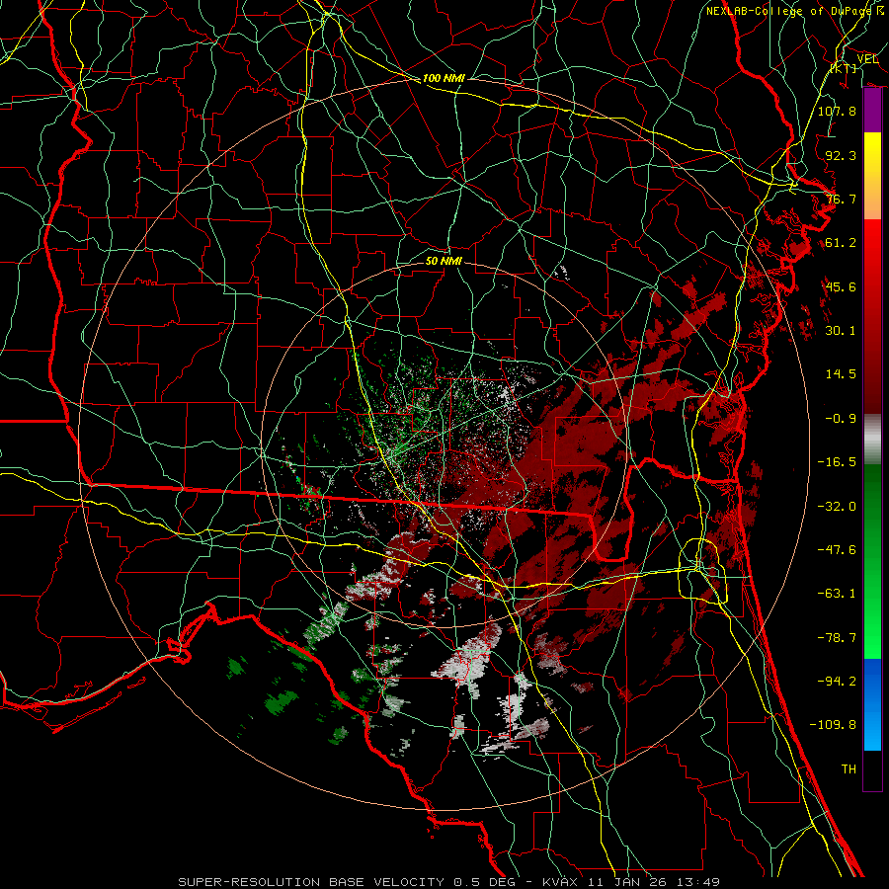Click the [KT] units label
The width and height of the screenshot is (889, 889).
point(844,68)
